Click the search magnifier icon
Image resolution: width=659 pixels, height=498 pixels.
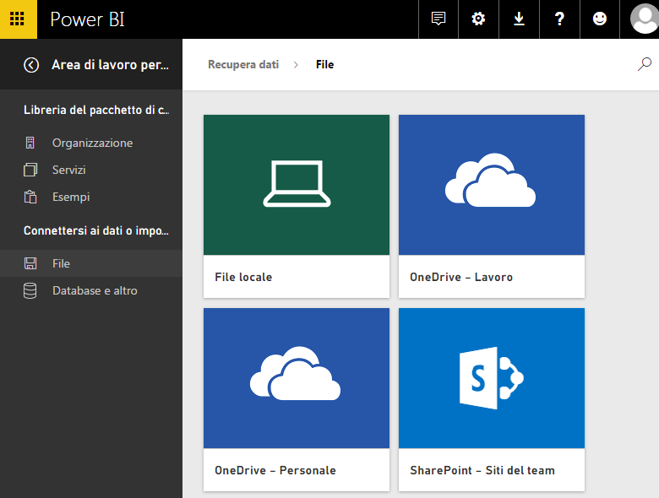645,64
